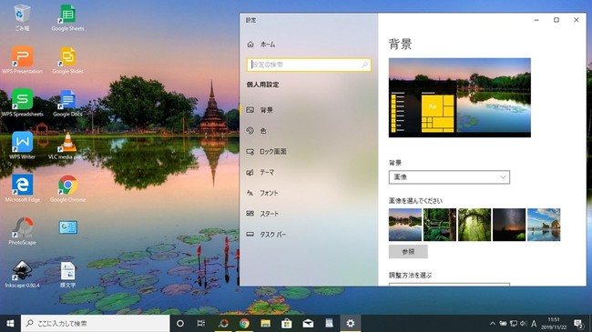The image size is (592, 332).
Task: Close the Settings window
Action: point(577,20)
